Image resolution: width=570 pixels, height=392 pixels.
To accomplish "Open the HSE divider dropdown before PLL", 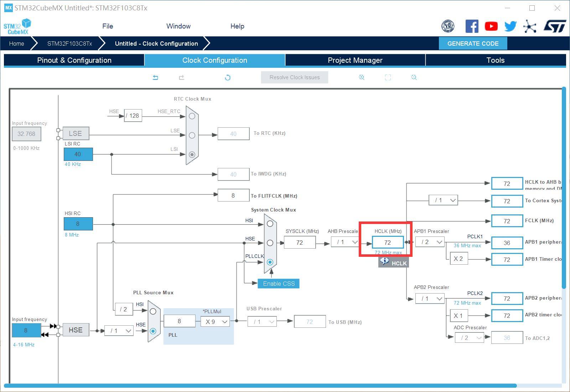I will pos(119,331).
